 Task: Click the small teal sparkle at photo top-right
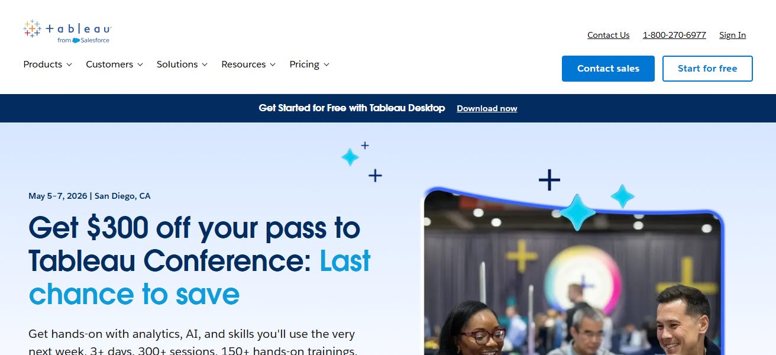coord(622,196)
